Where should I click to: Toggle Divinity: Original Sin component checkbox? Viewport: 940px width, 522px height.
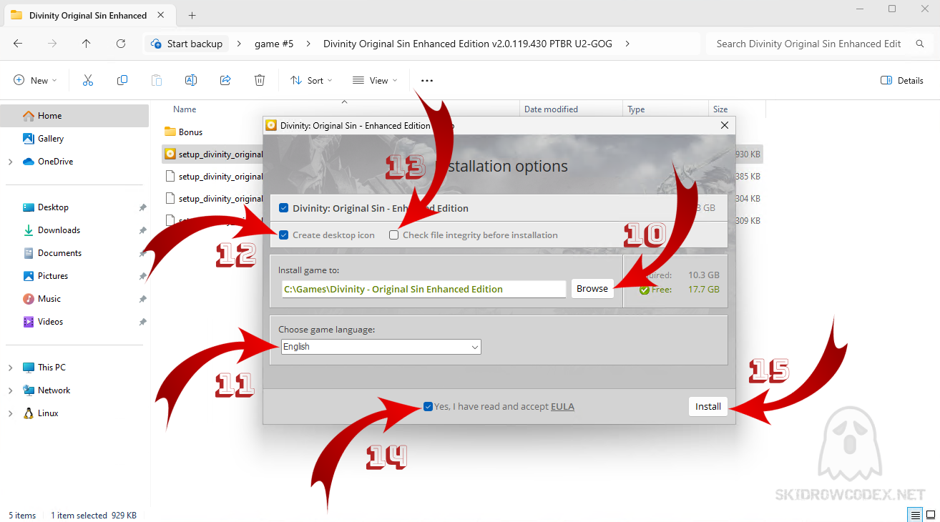coord(284,209)
